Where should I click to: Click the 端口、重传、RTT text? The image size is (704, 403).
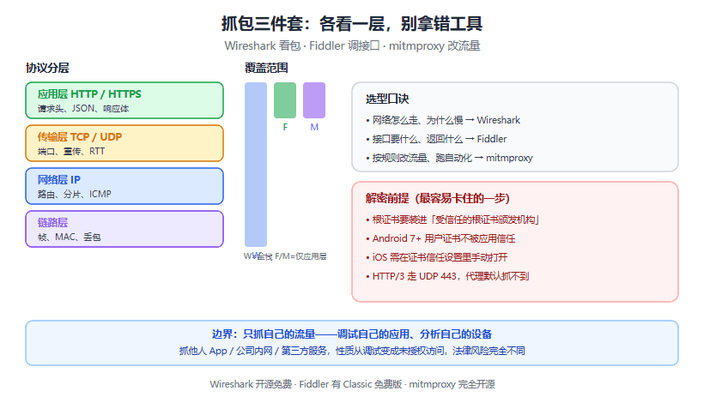coord(71,152)
